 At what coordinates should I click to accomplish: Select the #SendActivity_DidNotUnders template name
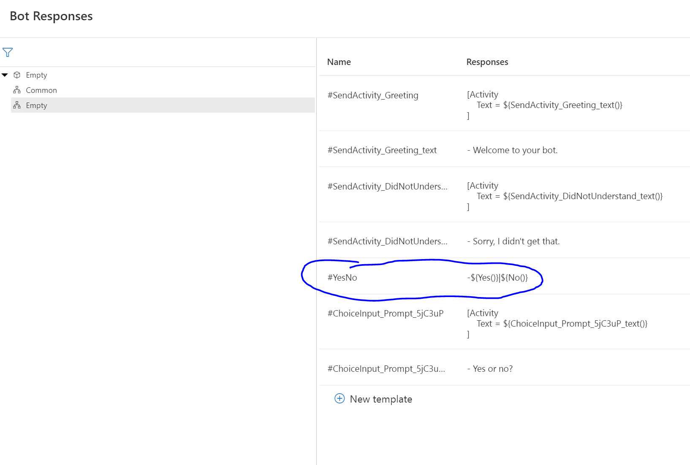(387, 186)
